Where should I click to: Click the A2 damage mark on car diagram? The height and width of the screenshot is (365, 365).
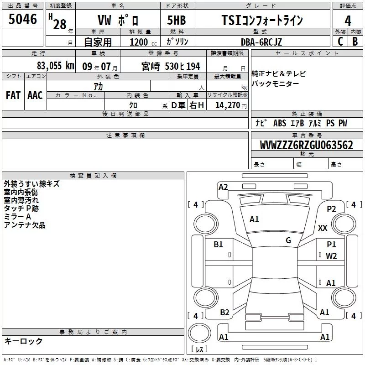click(223, 187)
